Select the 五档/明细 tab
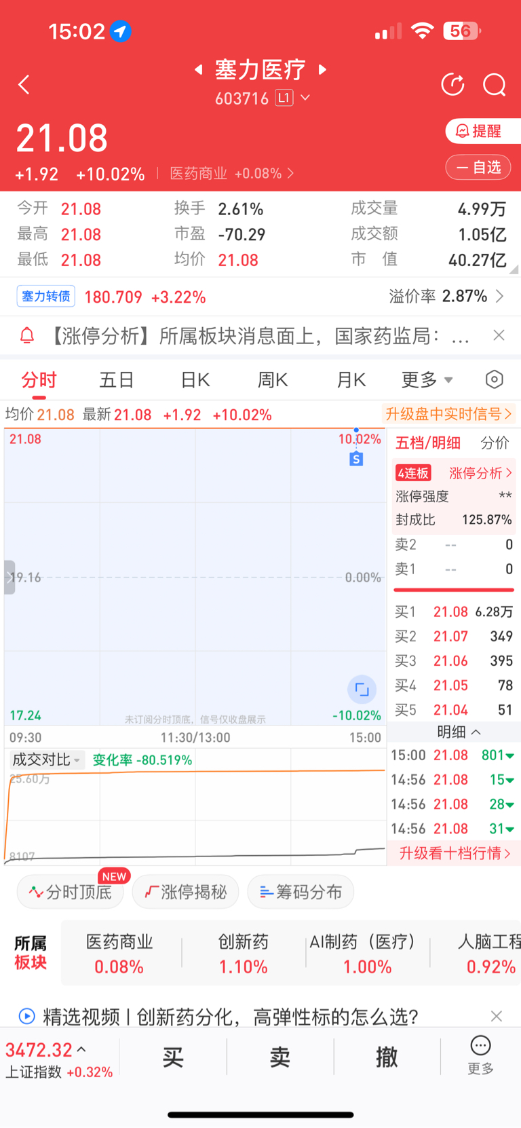The width and height of the screenshot is (521, 1128). [x=428, y=443]
